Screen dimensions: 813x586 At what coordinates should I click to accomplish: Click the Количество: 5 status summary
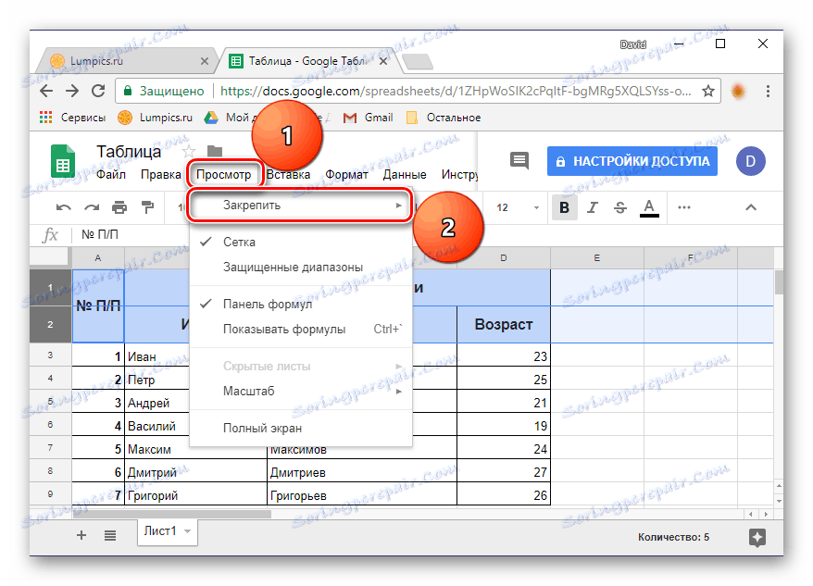pos(673,537)
